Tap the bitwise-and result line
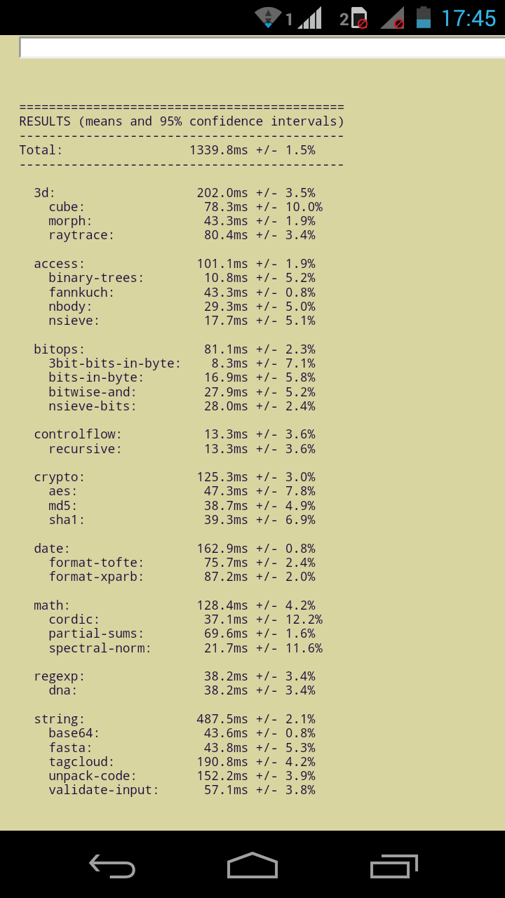This screenshot has height=898, width=505. [182, 391]
